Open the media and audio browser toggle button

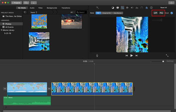(x=26, y=3)
